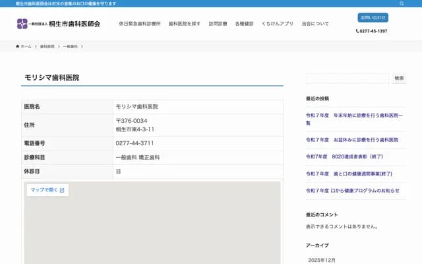The width and height of the screenshot is (422, 264).
Task: Select 各種健診 in navigation
Action: click(244, 24)
